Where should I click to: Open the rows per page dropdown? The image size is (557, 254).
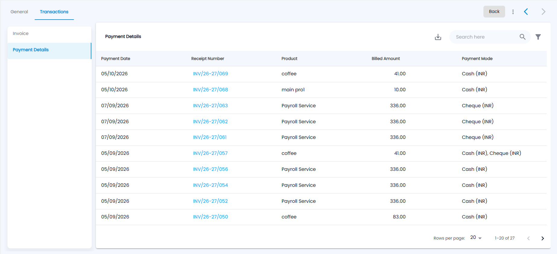tap(476, 238)
